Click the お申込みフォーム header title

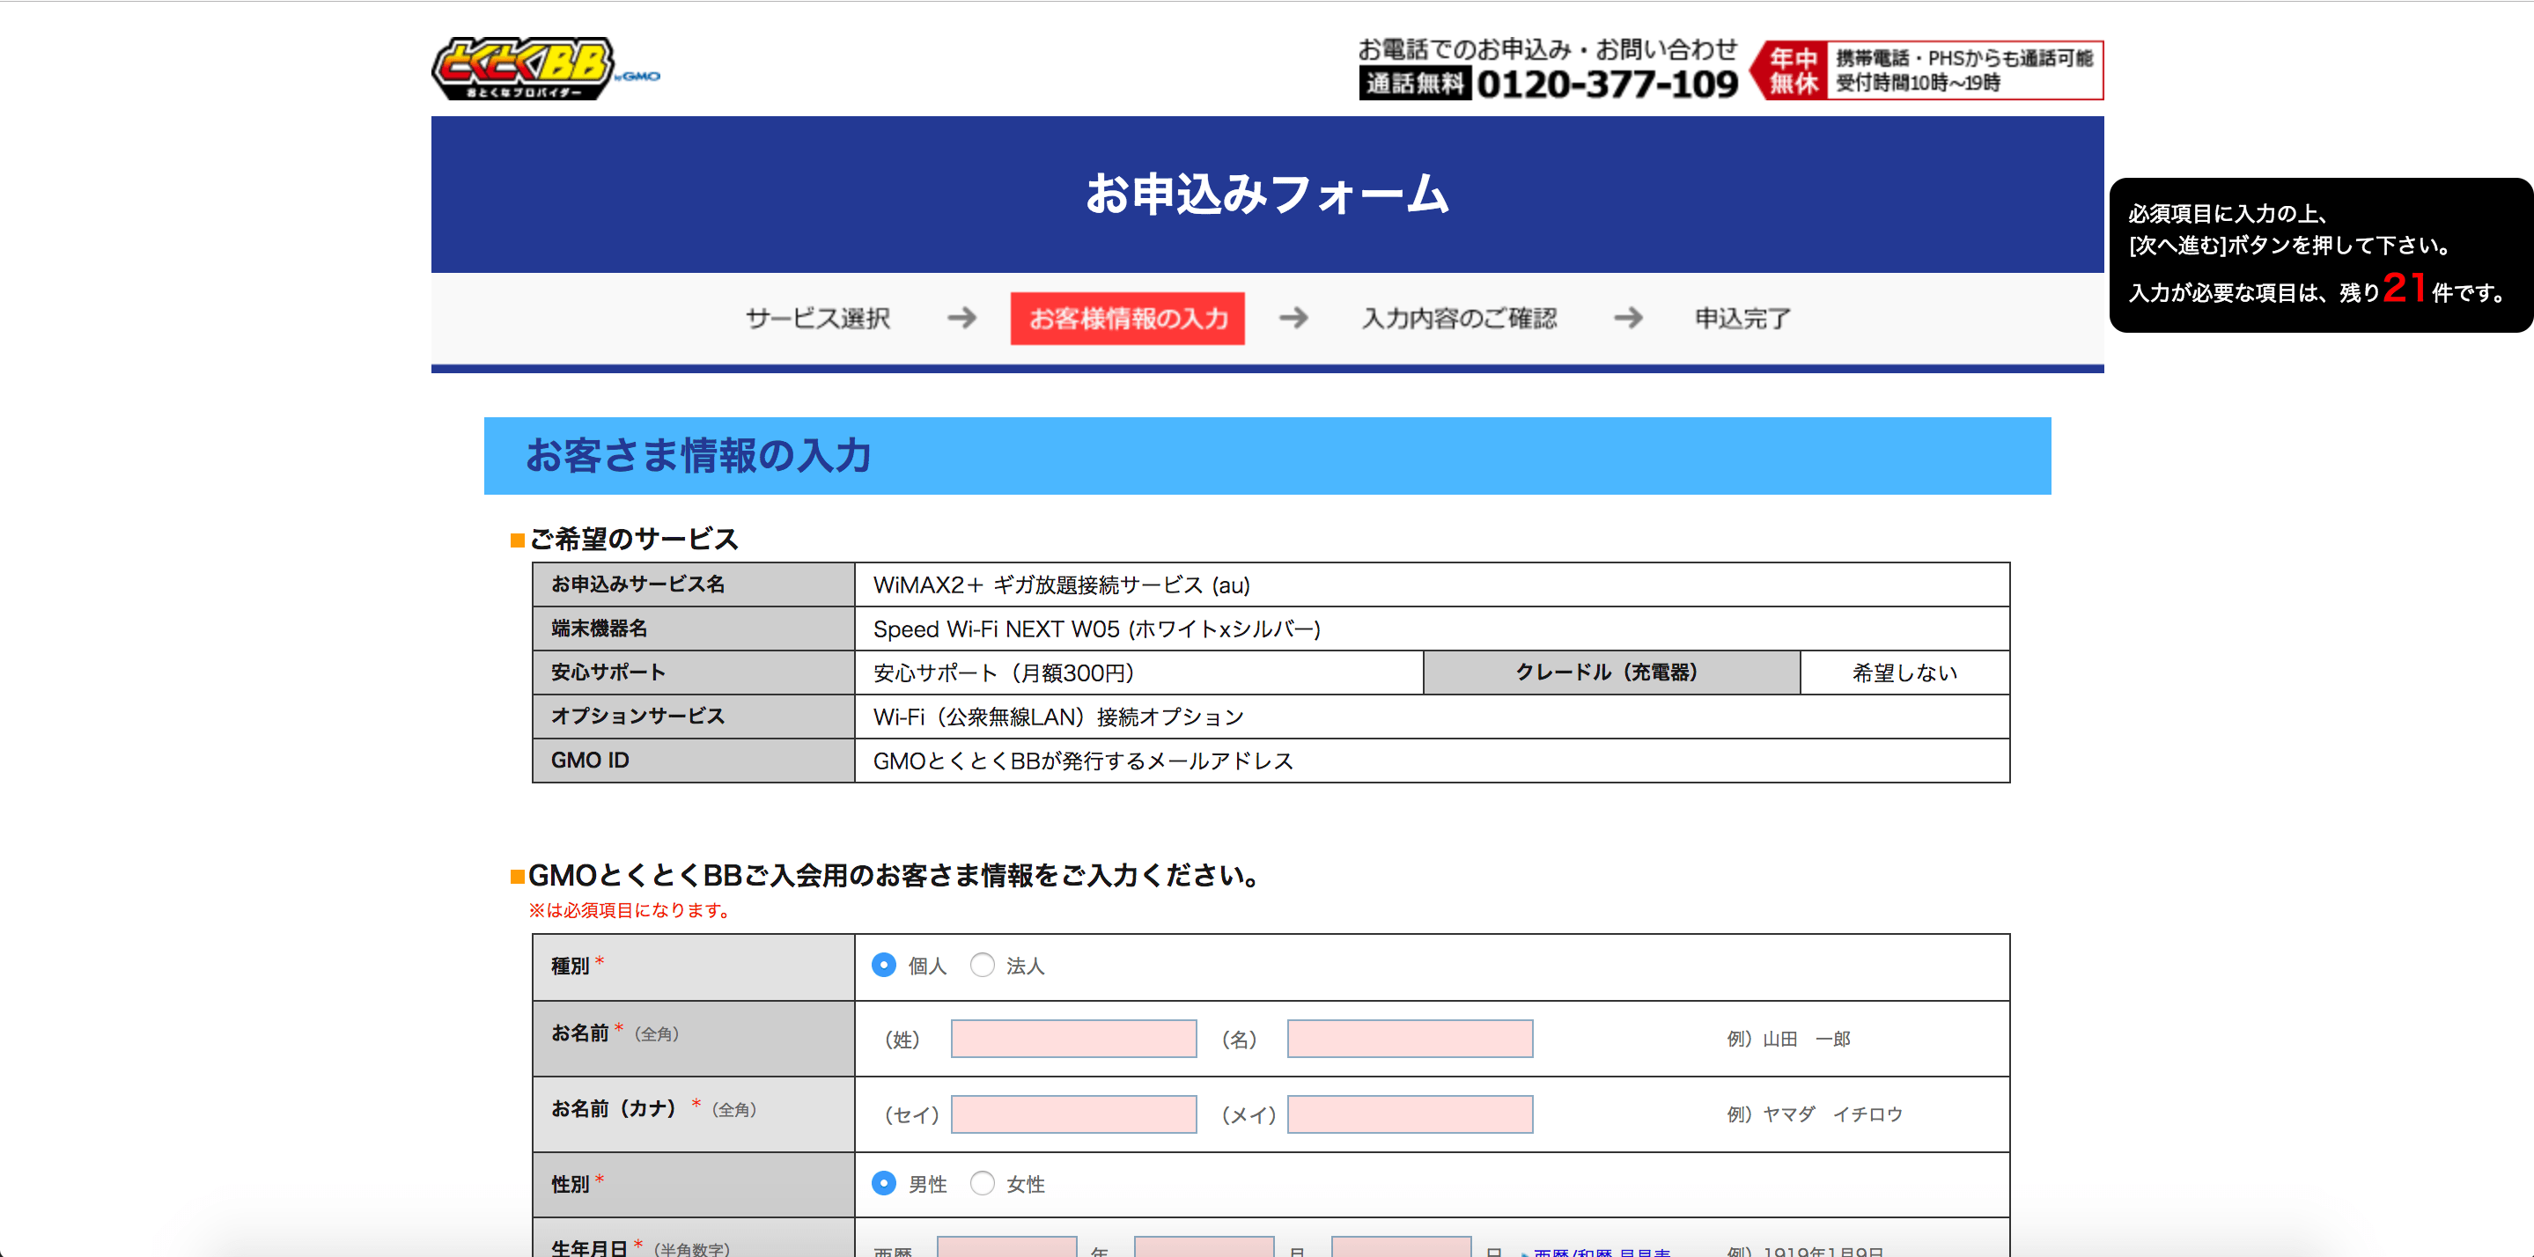[1267, 194]
